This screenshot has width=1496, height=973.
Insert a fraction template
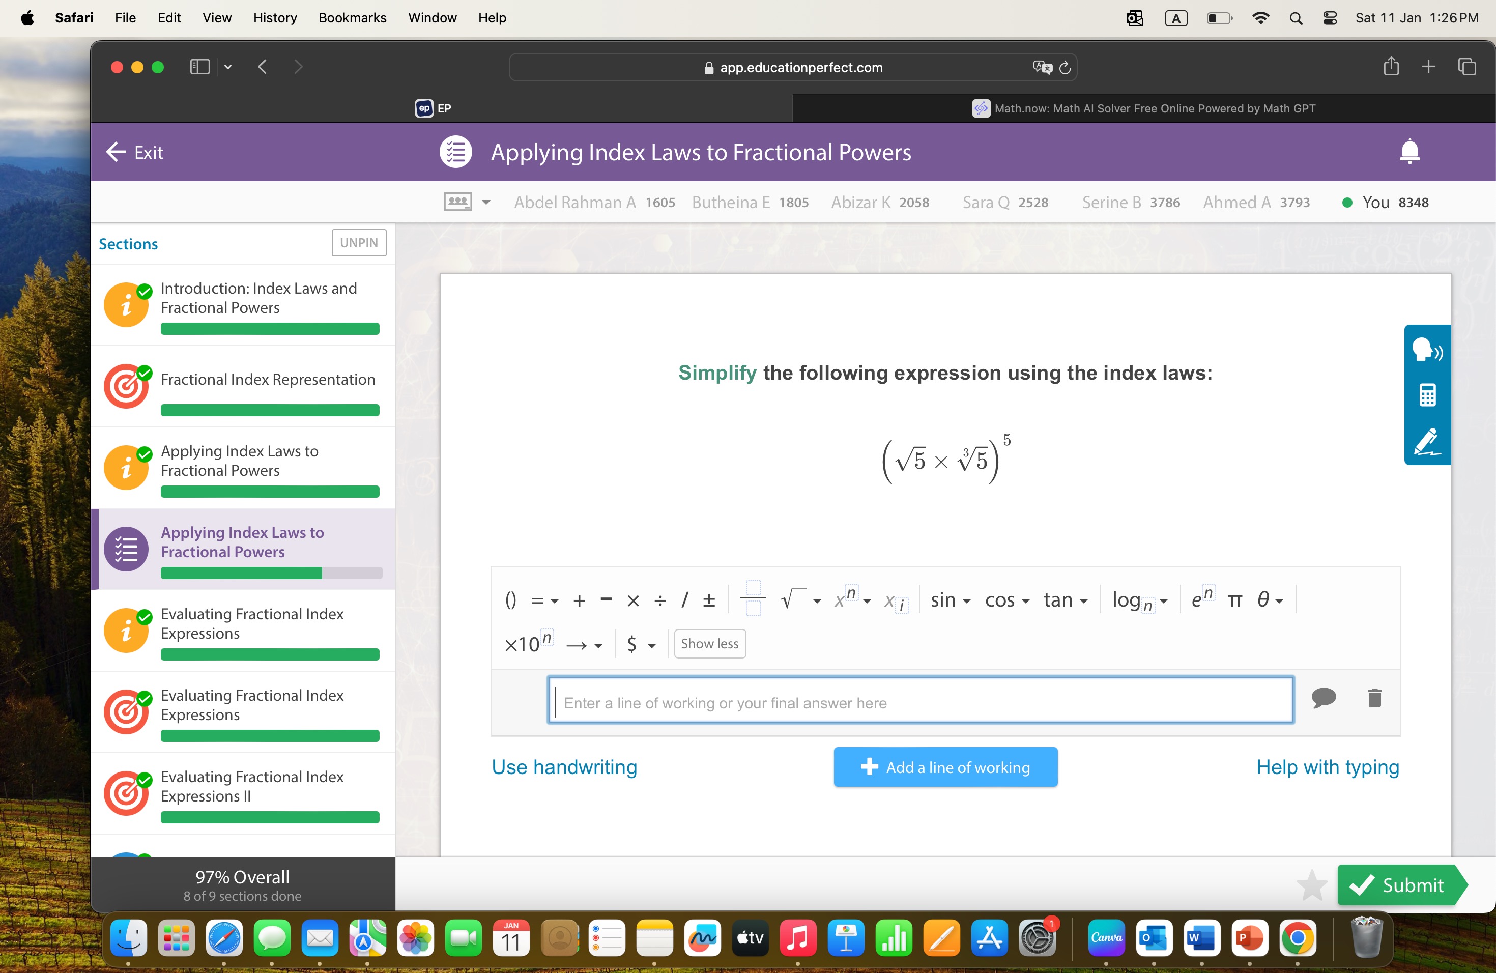point(753,599)
